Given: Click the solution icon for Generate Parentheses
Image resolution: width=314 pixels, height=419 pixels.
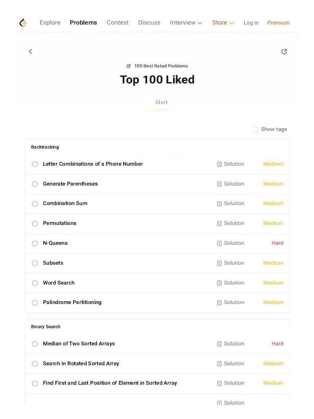Looking at the screenshot, I should click(219, 184).
